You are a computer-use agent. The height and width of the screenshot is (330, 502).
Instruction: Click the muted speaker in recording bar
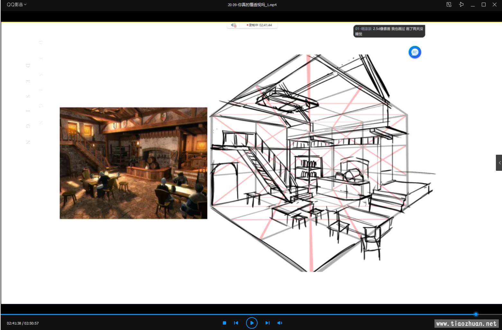click(x=233, y=25)
